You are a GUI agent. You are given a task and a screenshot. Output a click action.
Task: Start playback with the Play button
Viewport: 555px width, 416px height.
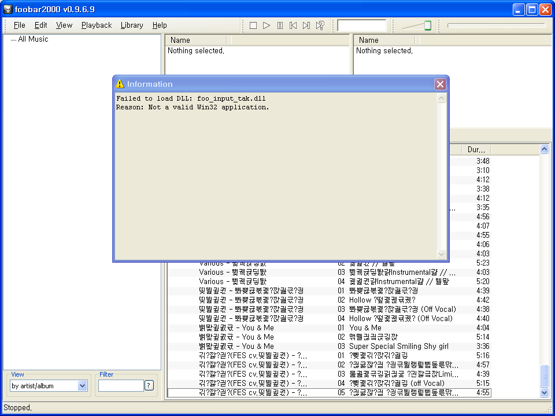[267, 25]
